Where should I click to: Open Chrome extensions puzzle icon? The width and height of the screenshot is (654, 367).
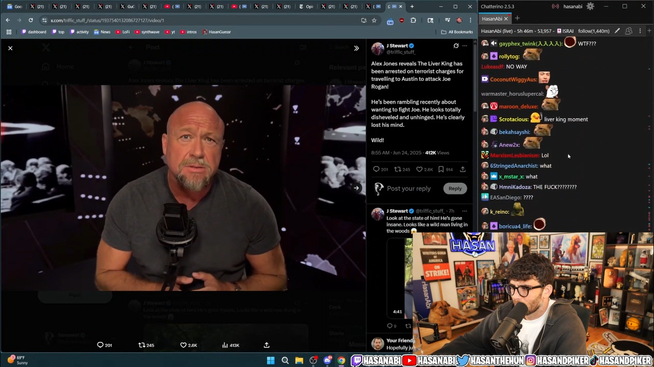[413, 20]
